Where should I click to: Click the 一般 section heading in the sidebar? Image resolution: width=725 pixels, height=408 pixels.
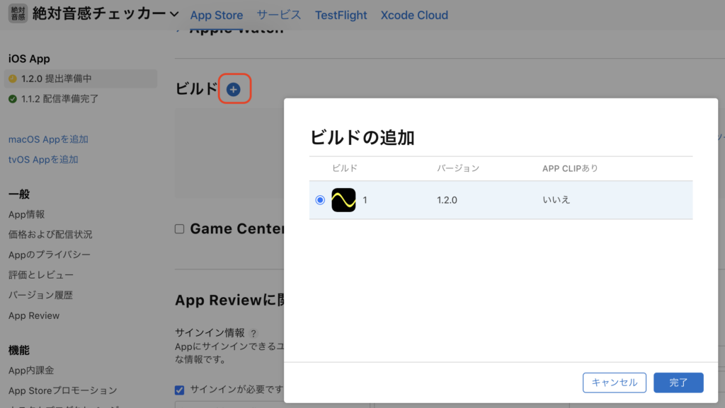click(19, 194)
